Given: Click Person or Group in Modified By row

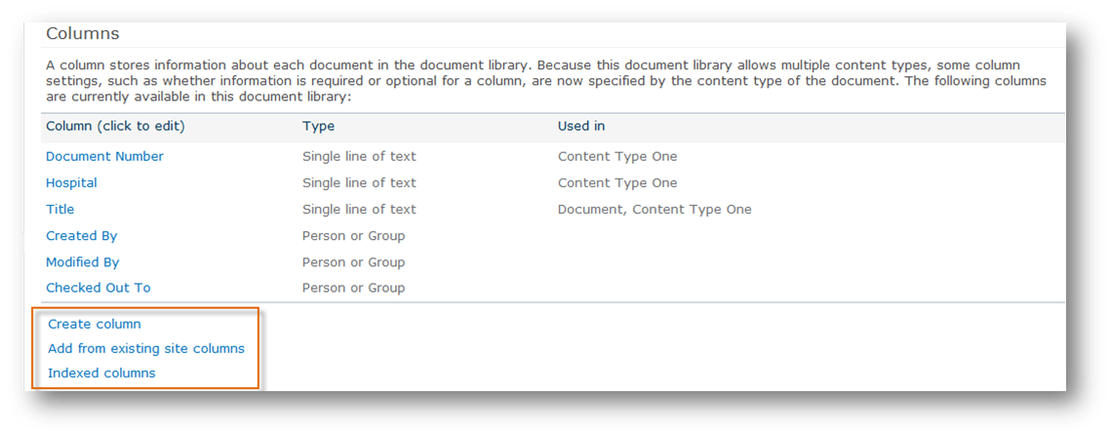Looking at the screenshot, I should [353, 261].
